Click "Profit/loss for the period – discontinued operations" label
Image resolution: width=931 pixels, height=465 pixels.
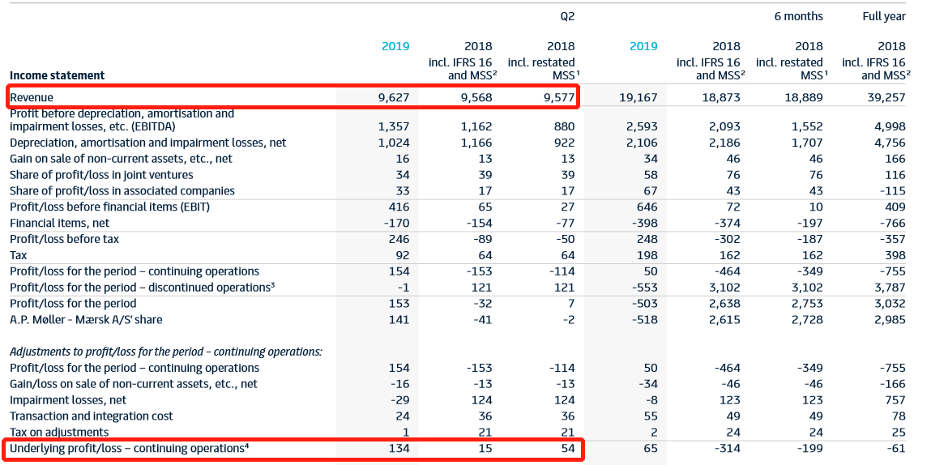click(144, 288)
